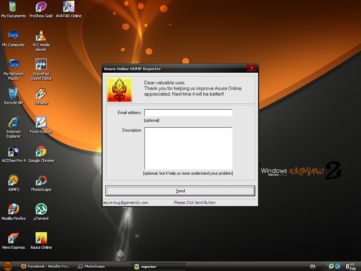361x271 pixels.
Task: Select the Asura Online desktop shortcut
Action: pos(41,241)
